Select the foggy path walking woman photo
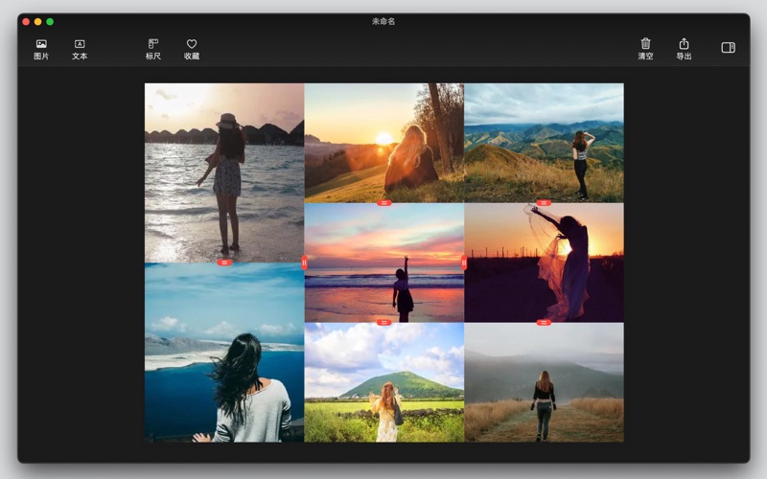 pos(544,382)
